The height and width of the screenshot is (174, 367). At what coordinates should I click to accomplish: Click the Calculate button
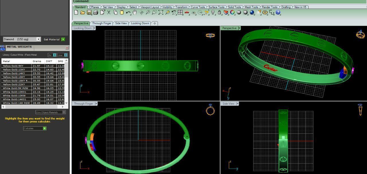tap(35, 128)
